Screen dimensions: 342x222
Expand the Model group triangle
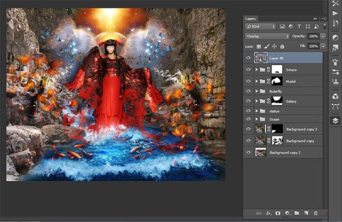[x=256, y=81]
